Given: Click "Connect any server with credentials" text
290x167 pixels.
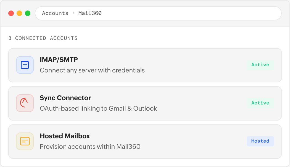Looking at the screenshot, I should pos(92,70).
